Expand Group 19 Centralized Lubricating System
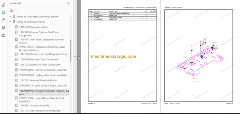This screenshot has width=240, height=114. click(10, 17)
